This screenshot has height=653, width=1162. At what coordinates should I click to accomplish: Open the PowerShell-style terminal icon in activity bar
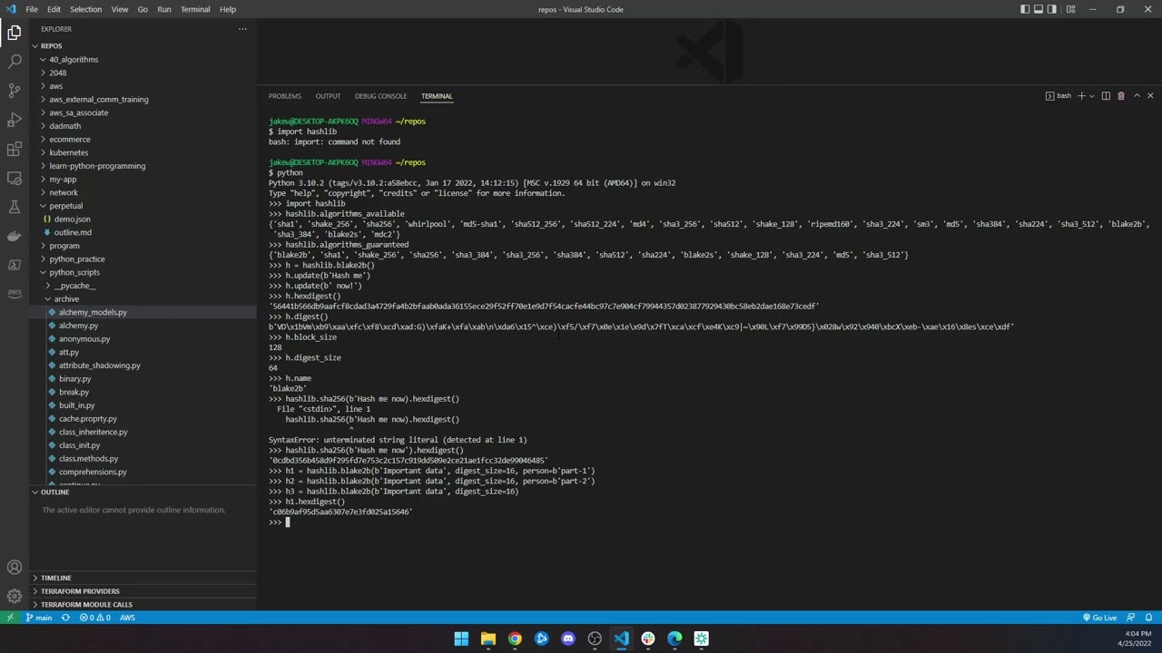(x=15, y=265)
